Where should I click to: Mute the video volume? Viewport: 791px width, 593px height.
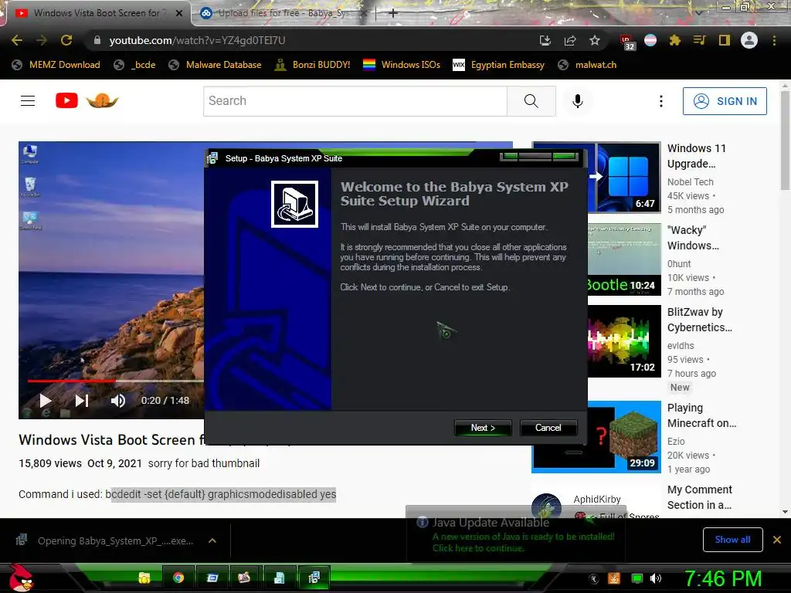118,401
